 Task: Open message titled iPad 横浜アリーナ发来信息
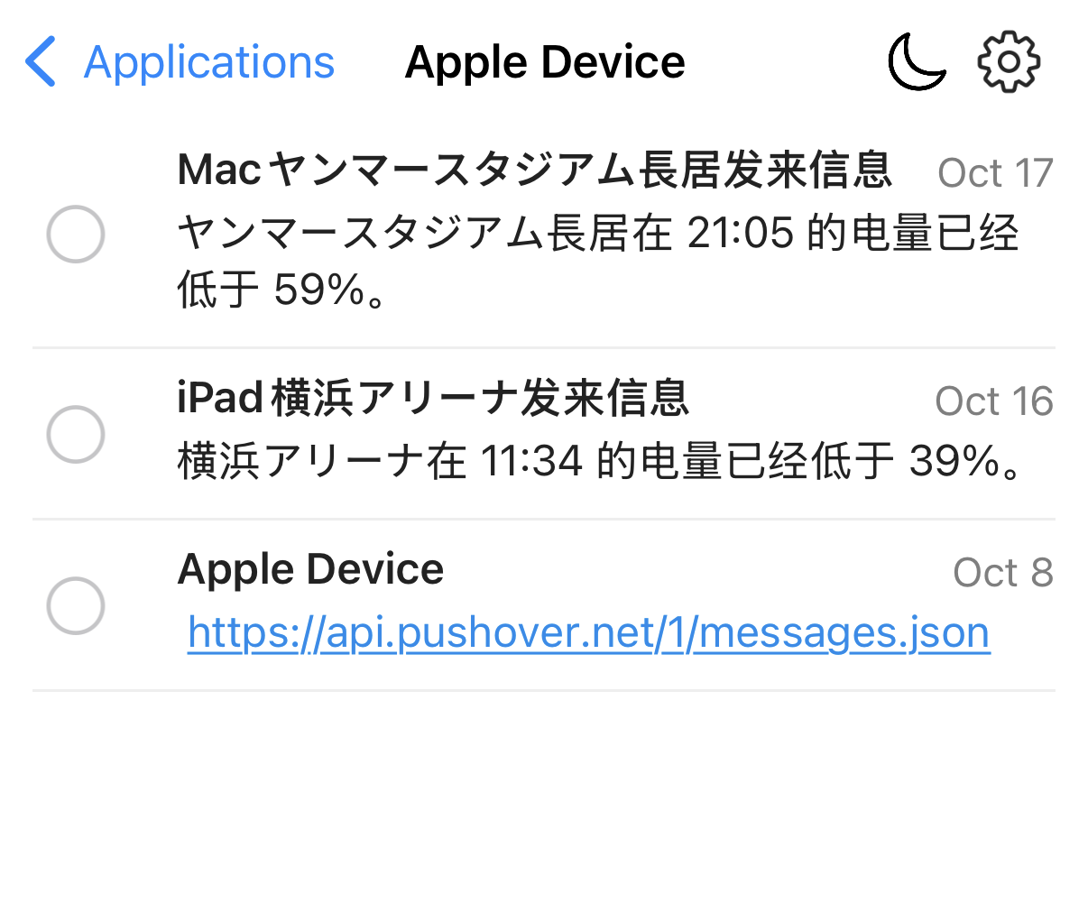point(433,398)
